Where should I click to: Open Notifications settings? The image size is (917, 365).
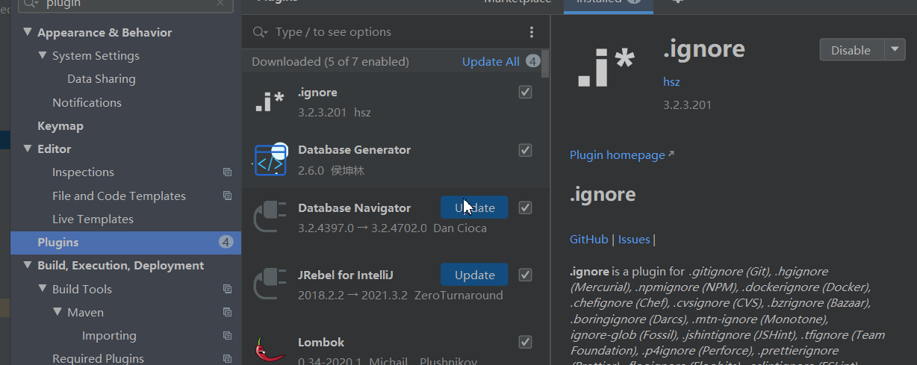(87, 102)
